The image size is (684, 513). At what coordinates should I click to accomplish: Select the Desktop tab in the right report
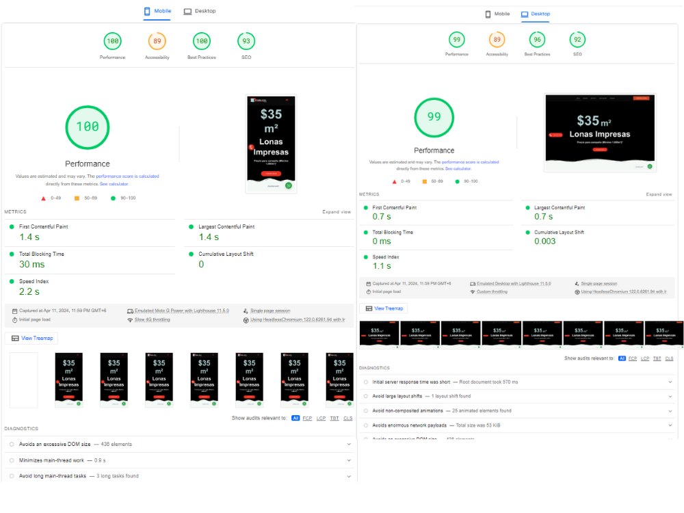(536, 14)
